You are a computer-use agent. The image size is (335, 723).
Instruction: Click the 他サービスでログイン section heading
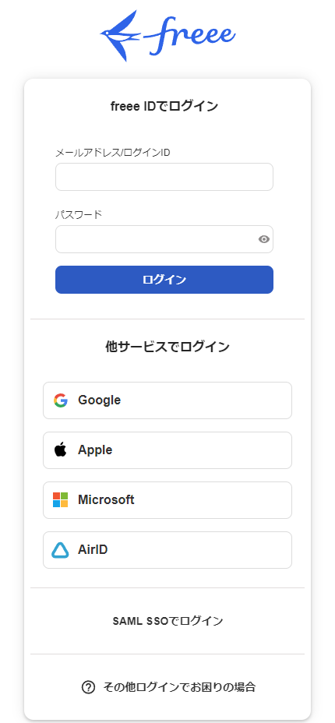[167, 347]
